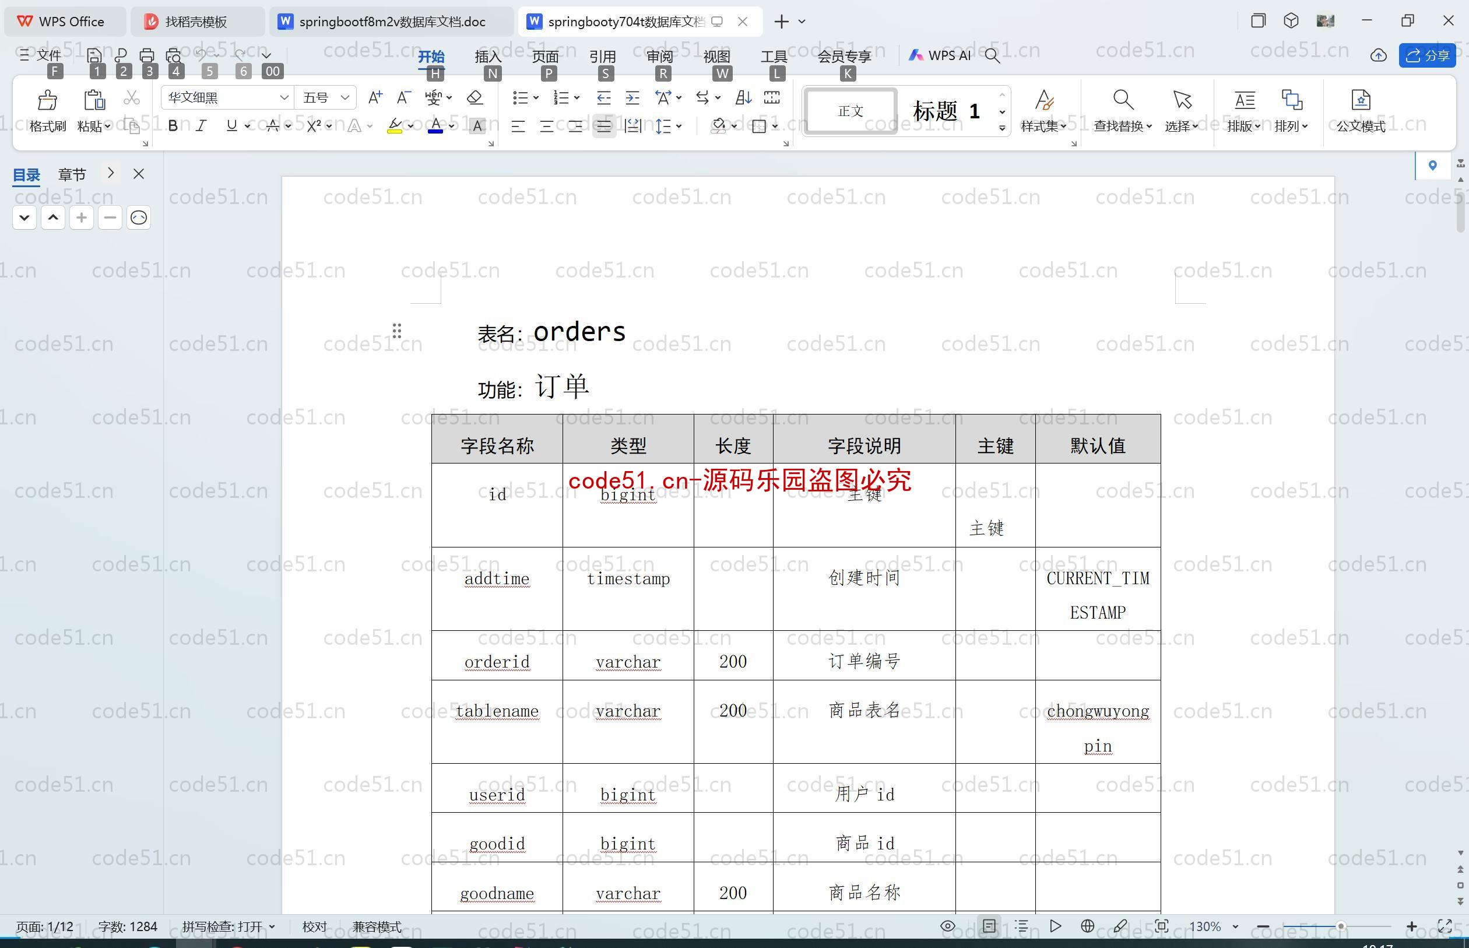The width and height of the screenshot is (1469, 948).
Task: Click the sort A-Z icon
Action: pyautogui.click(x=743, y=97)
